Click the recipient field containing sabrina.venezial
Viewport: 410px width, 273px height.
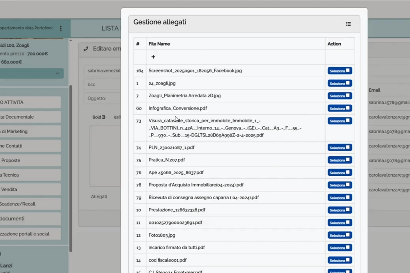coord(102,71)
